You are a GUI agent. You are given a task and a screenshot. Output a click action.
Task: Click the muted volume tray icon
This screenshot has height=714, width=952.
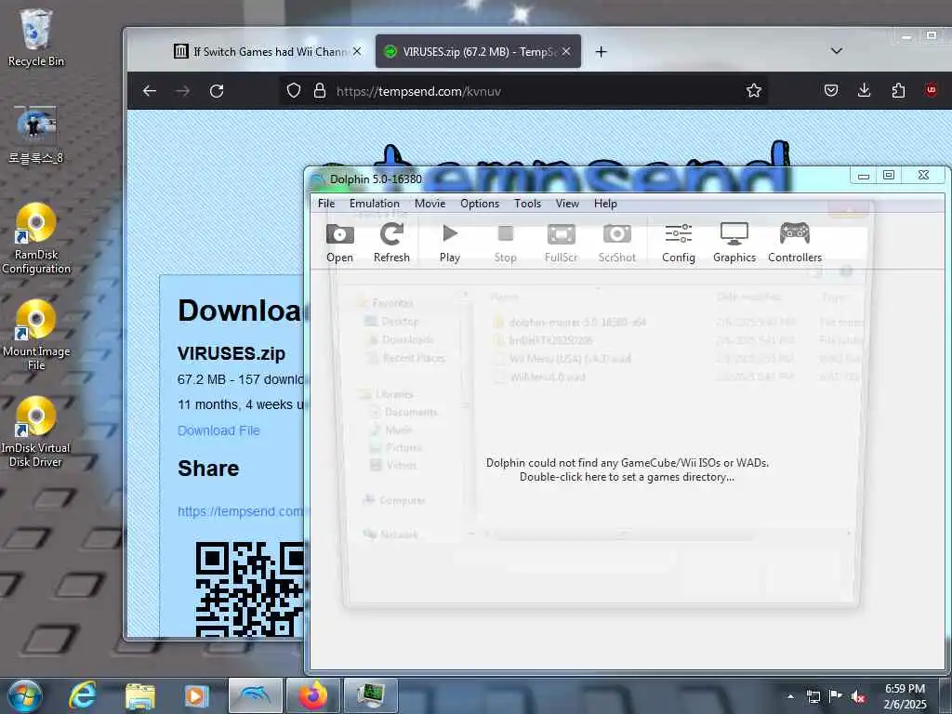(858, 696)
